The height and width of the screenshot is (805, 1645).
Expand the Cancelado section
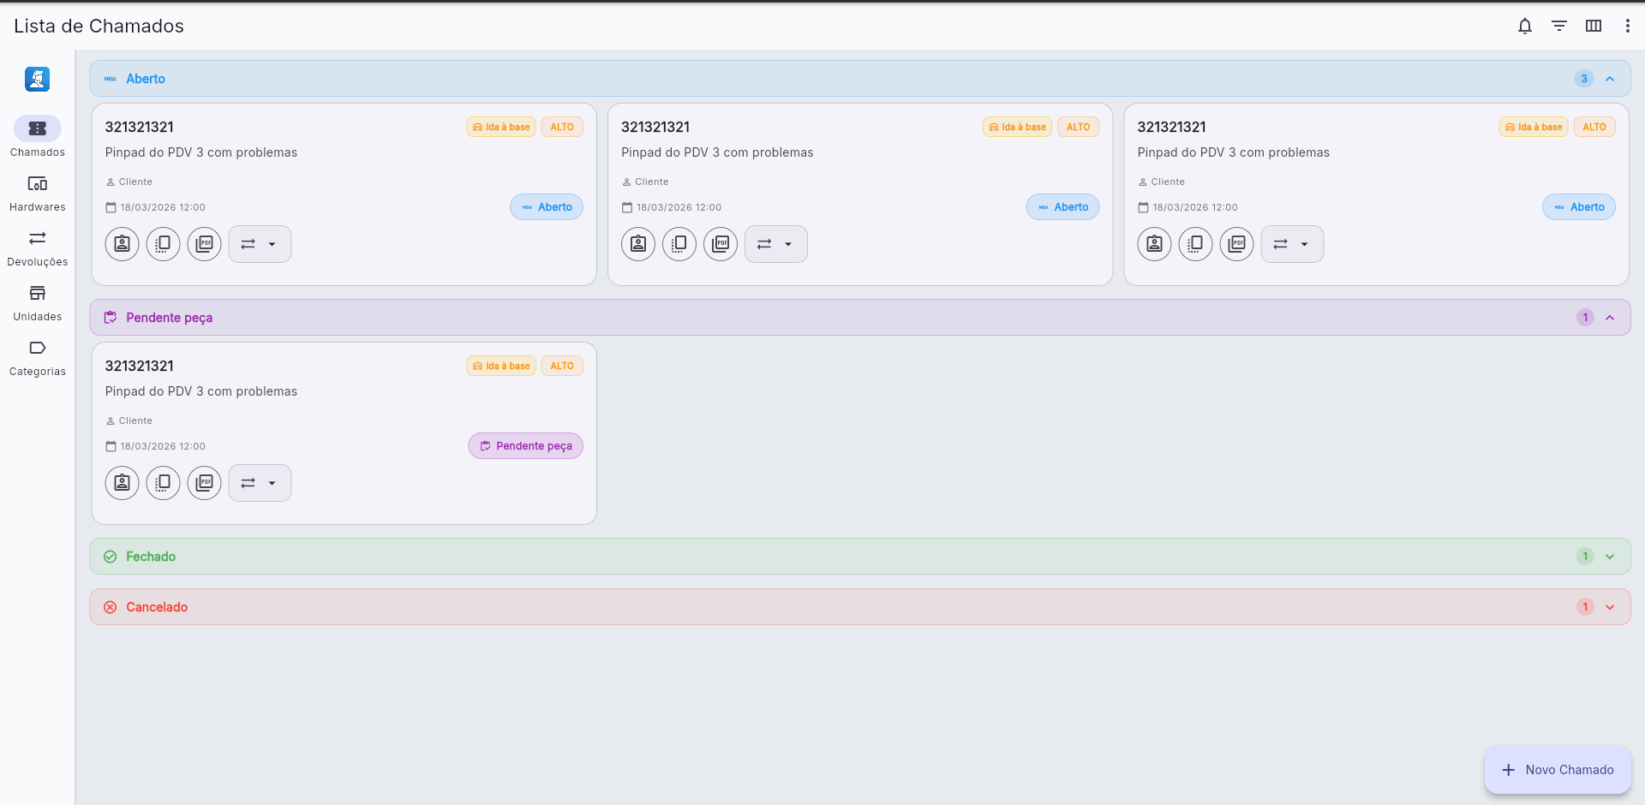1610,607
